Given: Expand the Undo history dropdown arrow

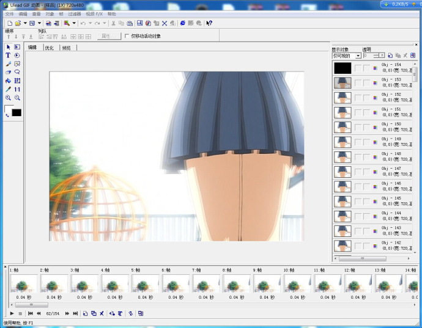Looking at the screenshot, I should click(90, 23).
